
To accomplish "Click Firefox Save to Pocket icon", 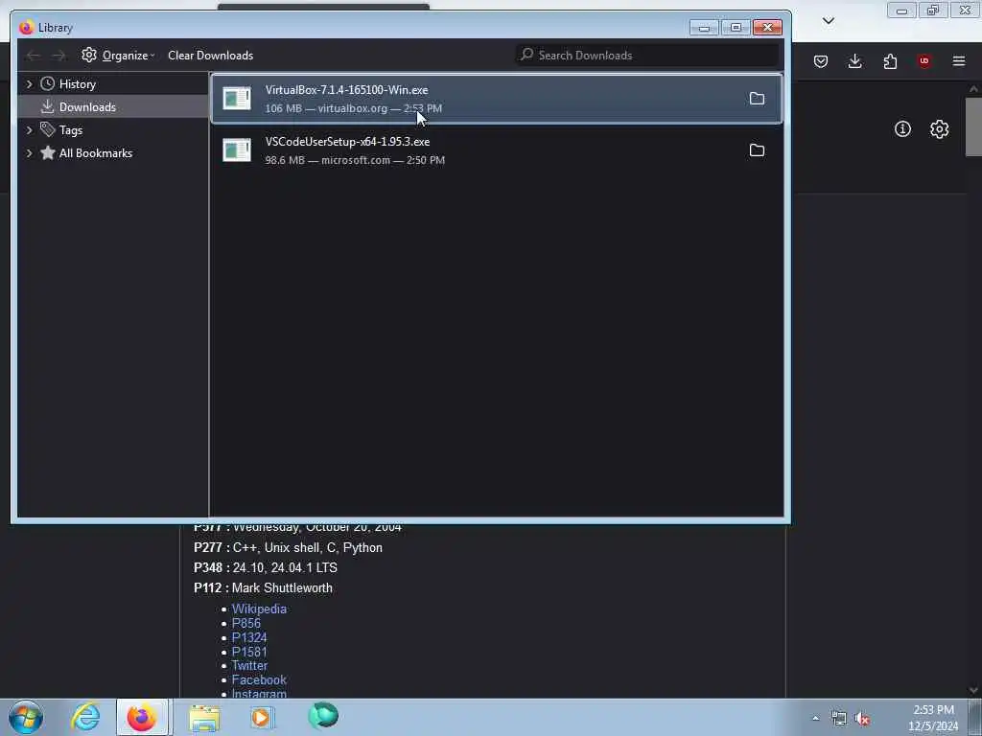I will pos(821,61).
